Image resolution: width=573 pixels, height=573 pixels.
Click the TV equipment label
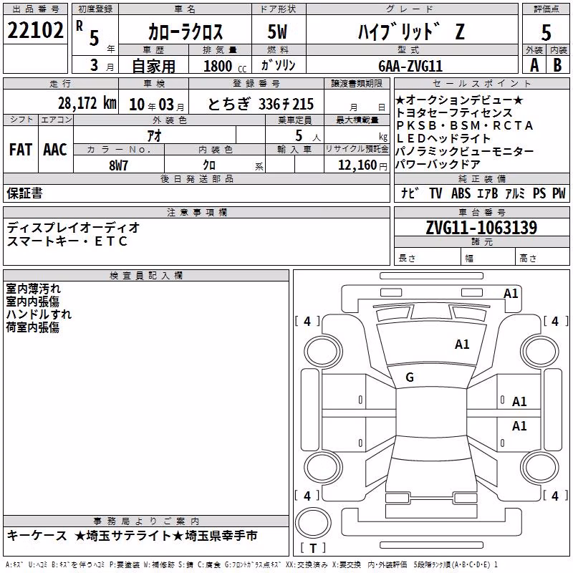coord(435,193)
